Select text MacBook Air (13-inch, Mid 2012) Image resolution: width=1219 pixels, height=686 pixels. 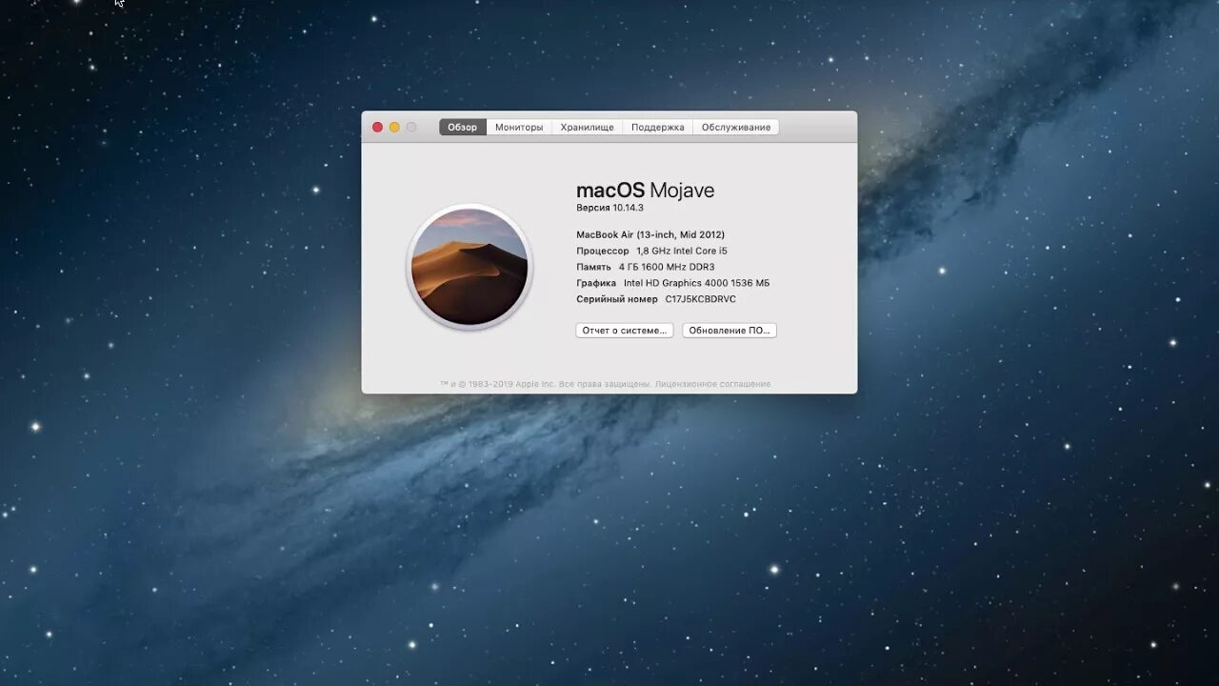(x=650, y=234)
